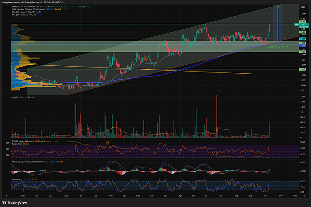Click the 12.00 price axis value
The image size is (311, 207).
pos(303,65)
